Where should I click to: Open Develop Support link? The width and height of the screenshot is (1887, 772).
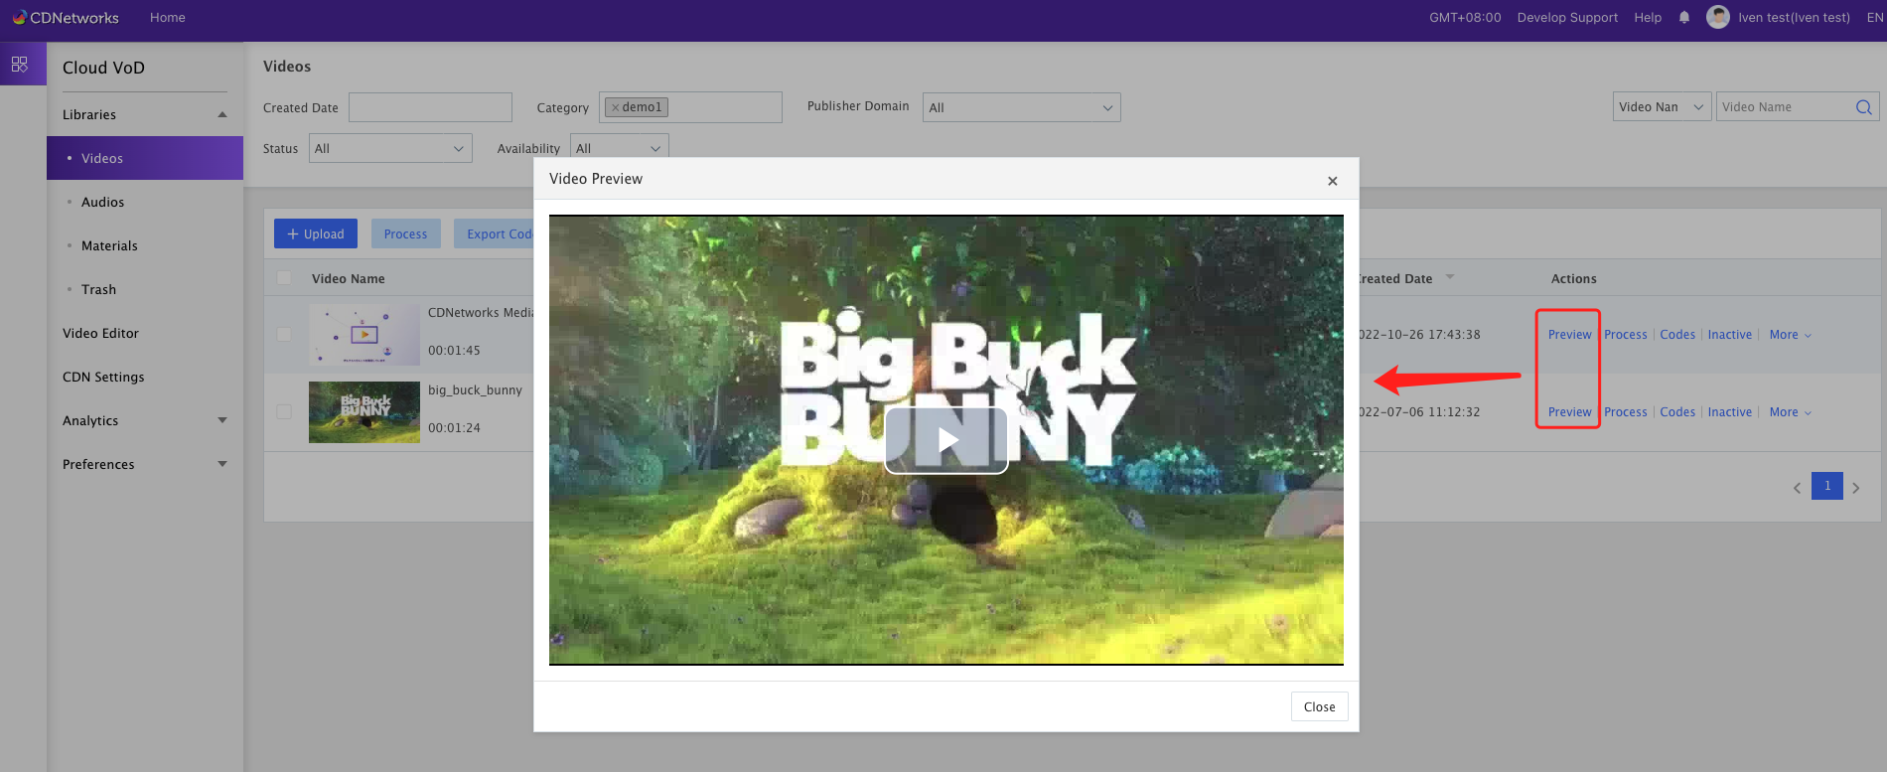pyautogui.click(x=1567, y=17)
